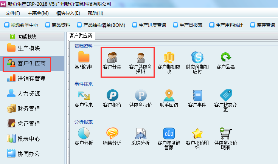Open 供应商报价 icon

click(x=141, y=95)
